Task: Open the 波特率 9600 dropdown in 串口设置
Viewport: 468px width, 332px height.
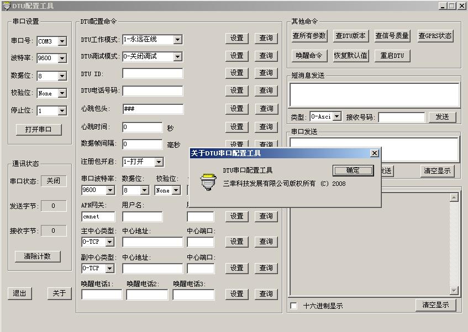Action: 62,58
